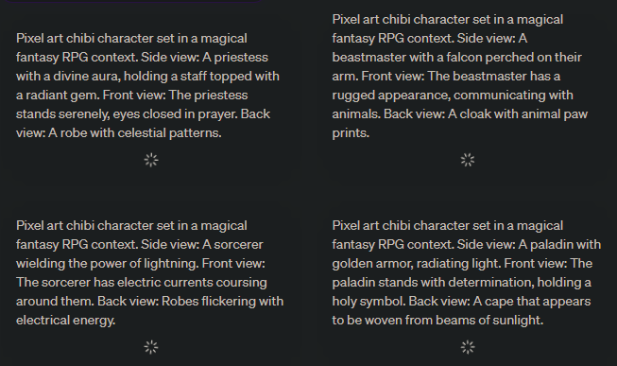This screenshot has width=617, height=366.
Task: Click 'The sorcerer has electric currents coursing' line
Action: (142, 283)
